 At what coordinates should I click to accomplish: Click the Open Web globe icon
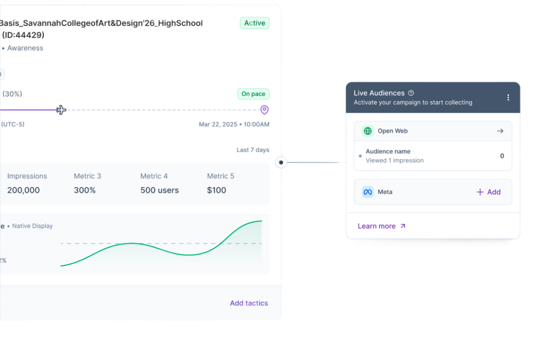click(368, 131)
